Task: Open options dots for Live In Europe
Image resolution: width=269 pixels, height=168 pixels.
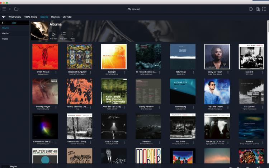Action: coord(125,143)
